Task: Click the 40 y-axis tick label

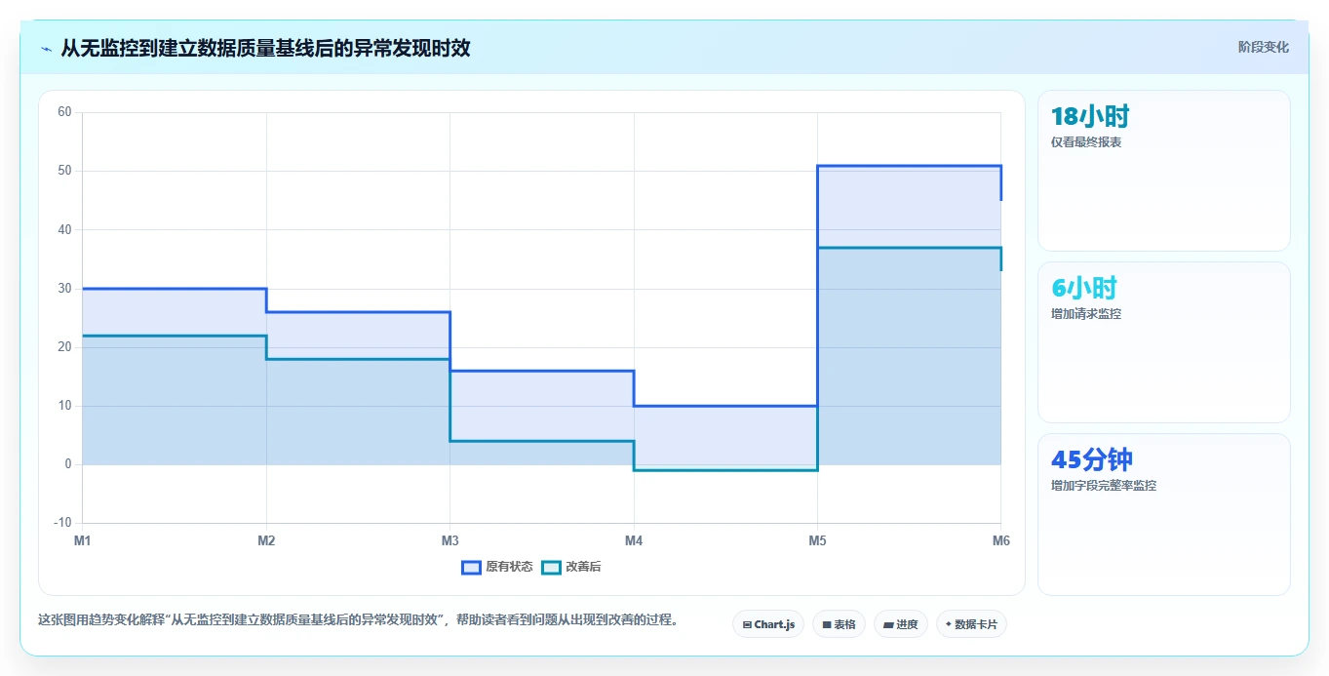Action: [65, 230]
